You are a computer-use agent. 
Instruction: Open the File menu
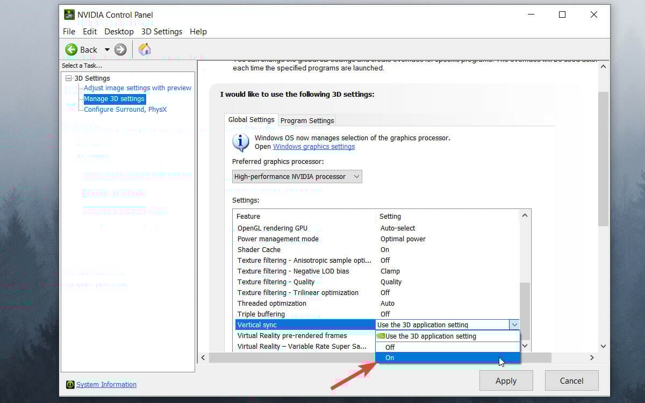69,32
